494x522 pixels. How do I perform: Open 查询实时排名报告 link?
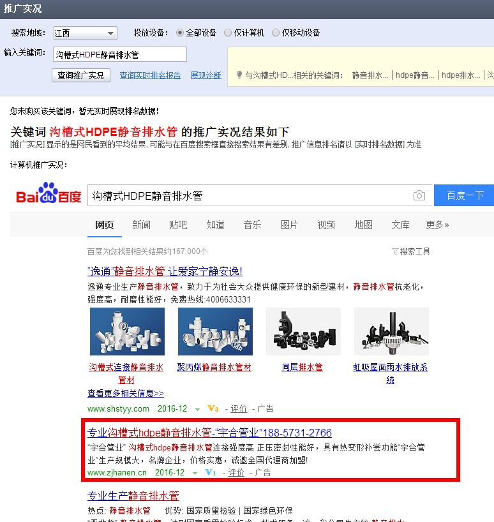(x=150, y=75)
